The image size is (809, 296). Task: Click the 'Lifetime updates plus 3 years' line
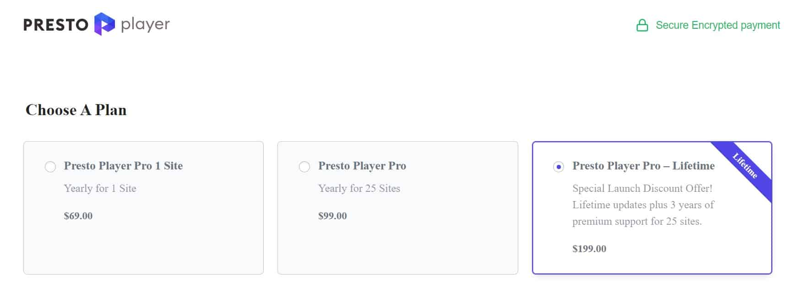pyautogui.click(x=643, y=205)
